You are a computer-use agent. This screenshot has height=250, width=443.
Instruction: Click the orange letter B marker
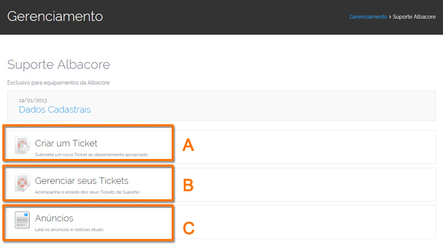coord(188,185)
